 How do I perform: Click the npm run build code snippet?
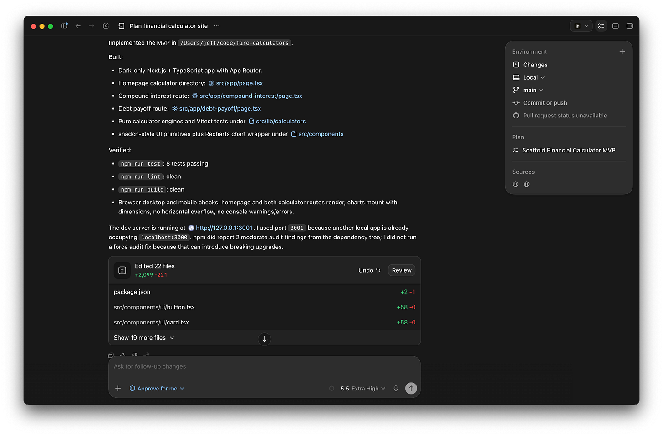[142, 189]
